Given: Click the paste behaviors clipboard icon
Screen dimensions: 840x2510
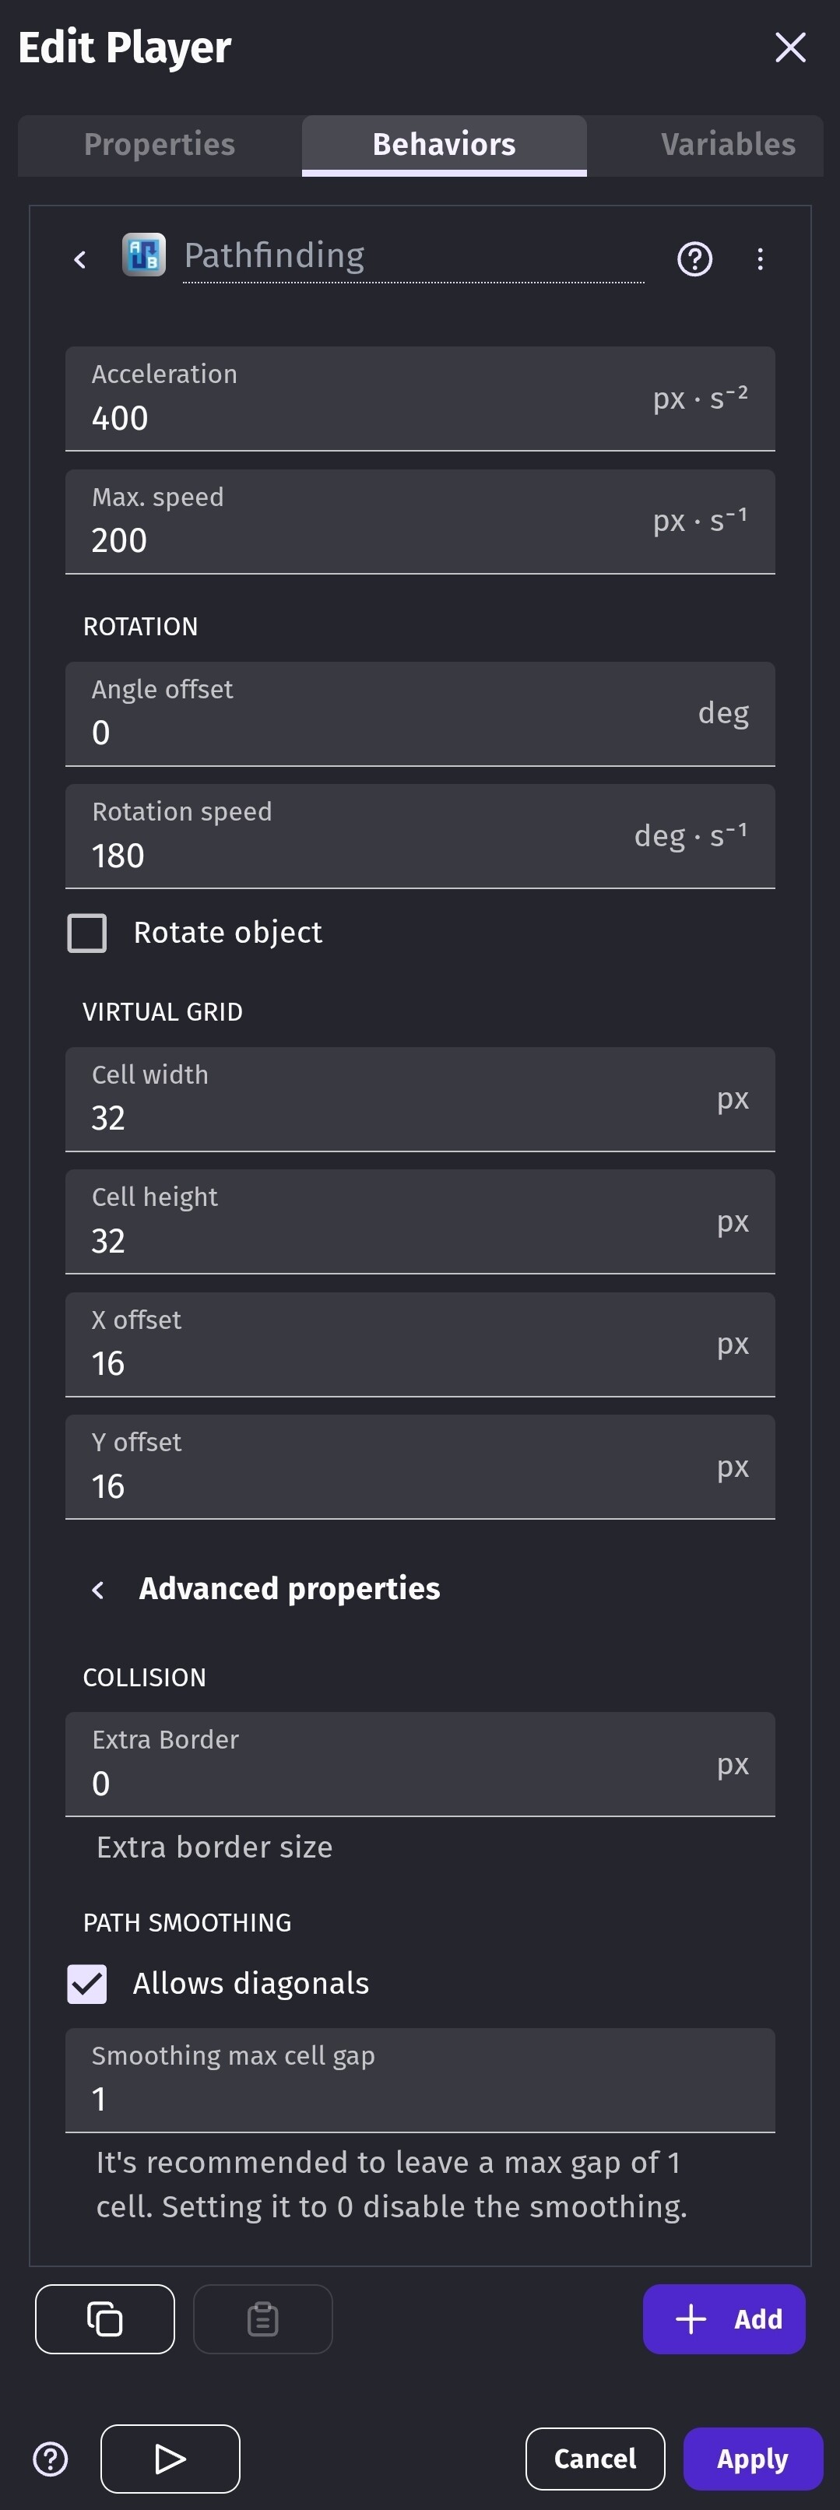Looking at the screenshot, I should tap(262, 2318).
